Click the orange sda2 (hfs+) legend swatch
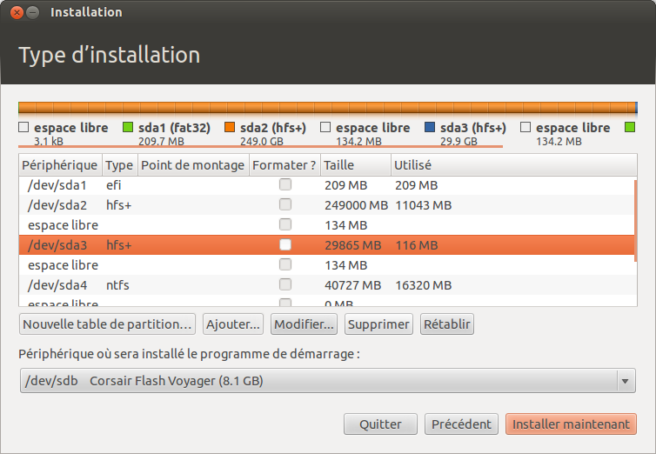The image size is (656, 454). (x=231, y=128)
